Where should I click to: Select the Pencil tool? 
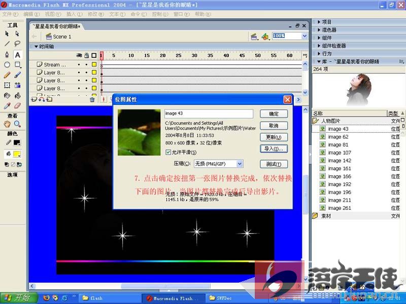pyautogui.click(x=7, y=75)
